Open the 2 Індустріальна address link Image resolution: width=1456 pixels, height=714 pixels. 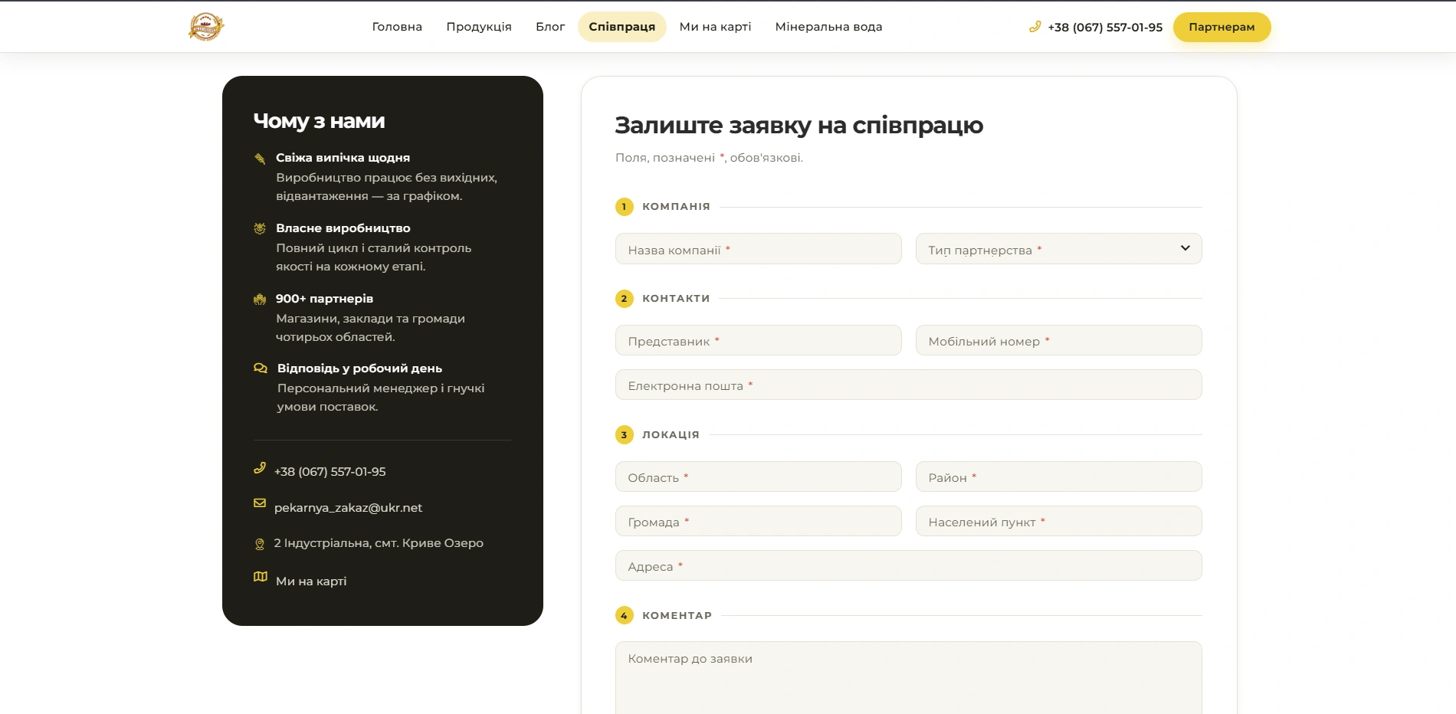(379, 543)
